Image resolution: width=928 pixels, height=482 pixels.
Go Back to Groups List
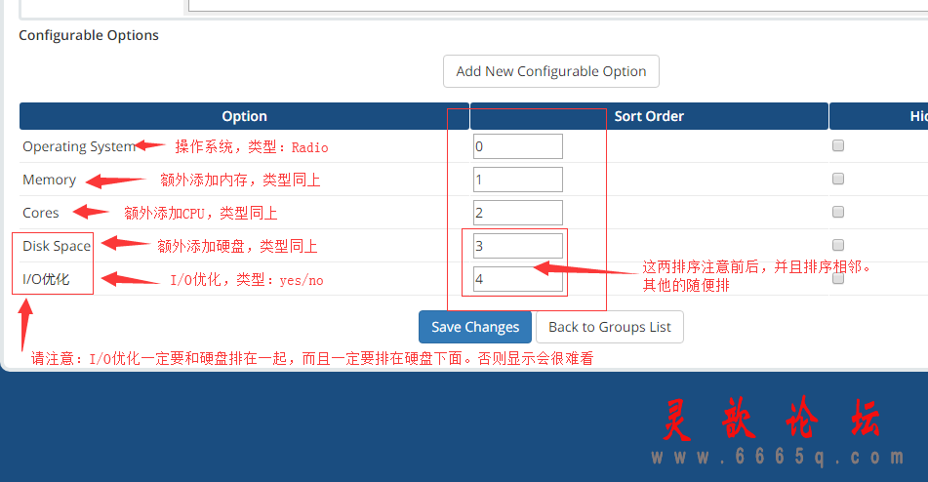[x=610, y=327]
